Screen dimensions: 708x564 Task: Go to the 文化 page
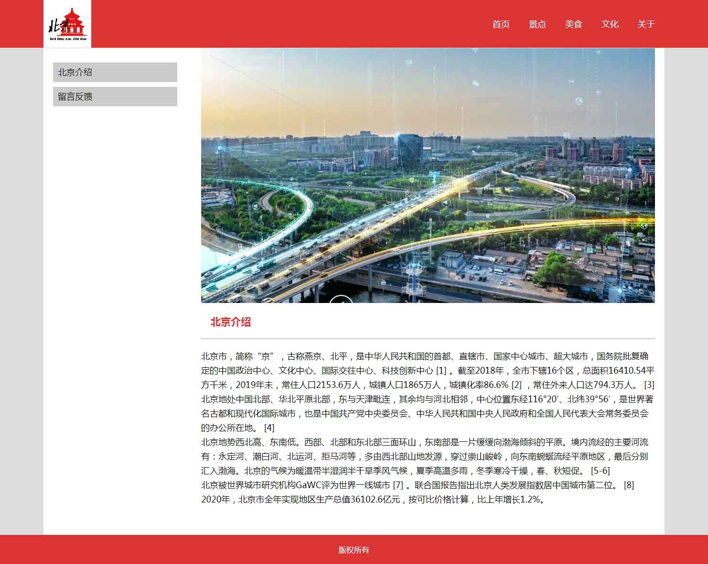tap(610, 24)
